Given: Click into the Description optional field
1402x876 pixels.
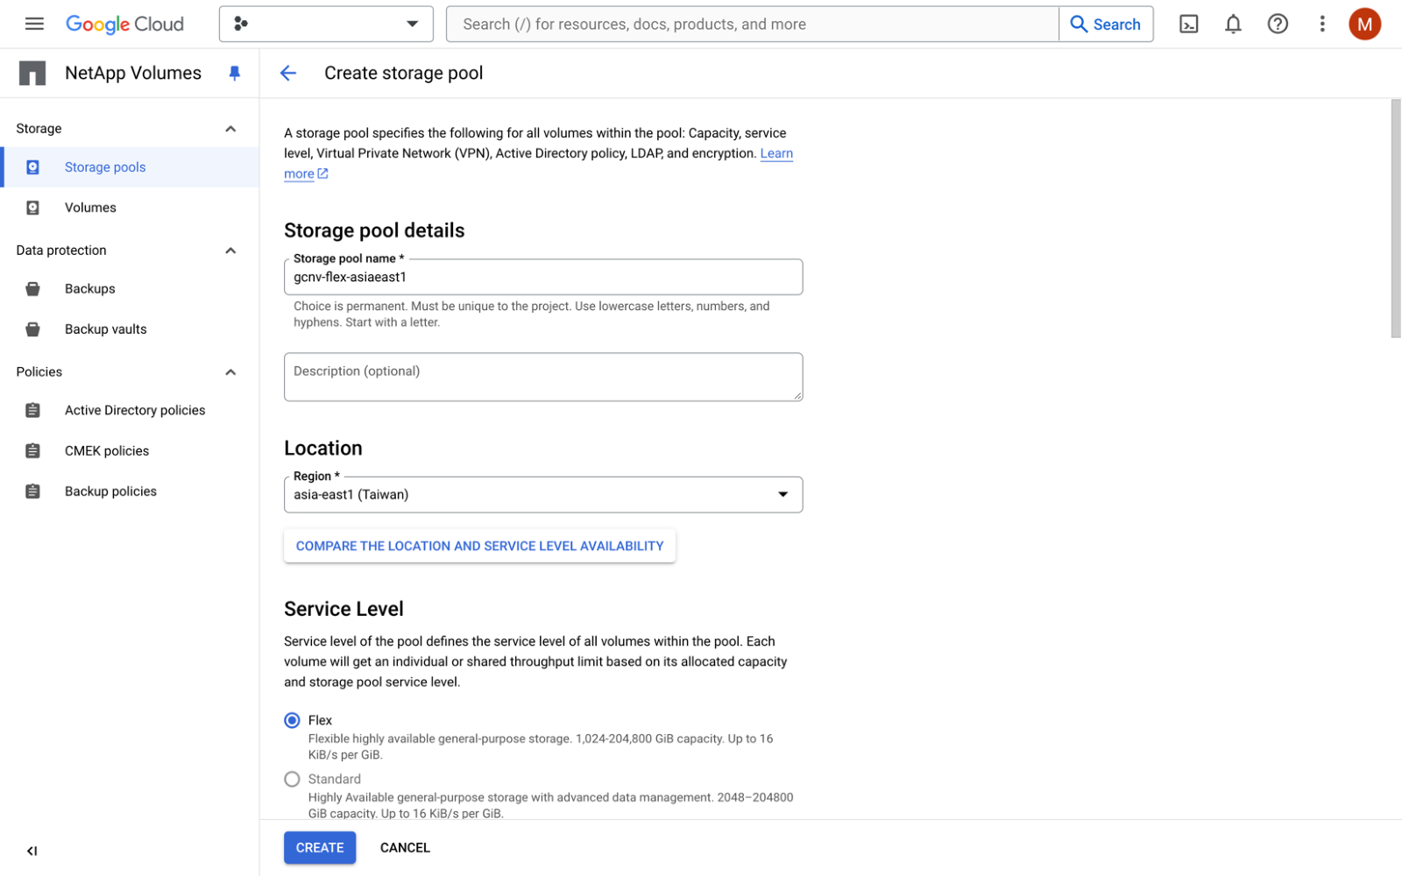Looking at the screenshot, I should 542,377.
